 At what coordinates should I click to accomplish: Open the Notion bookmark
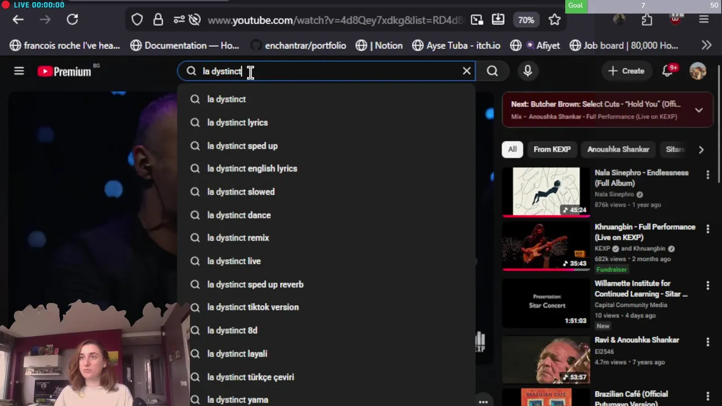coord(379,46)
